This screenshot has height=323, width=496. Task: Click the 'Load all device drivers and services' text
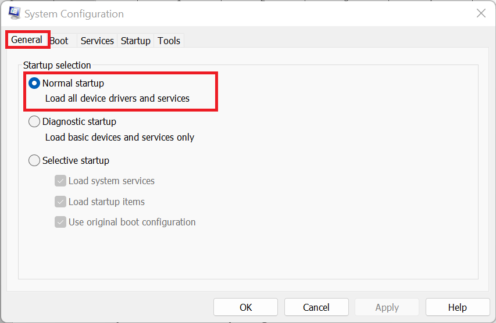pyautogui.click(x=117, y=99)
